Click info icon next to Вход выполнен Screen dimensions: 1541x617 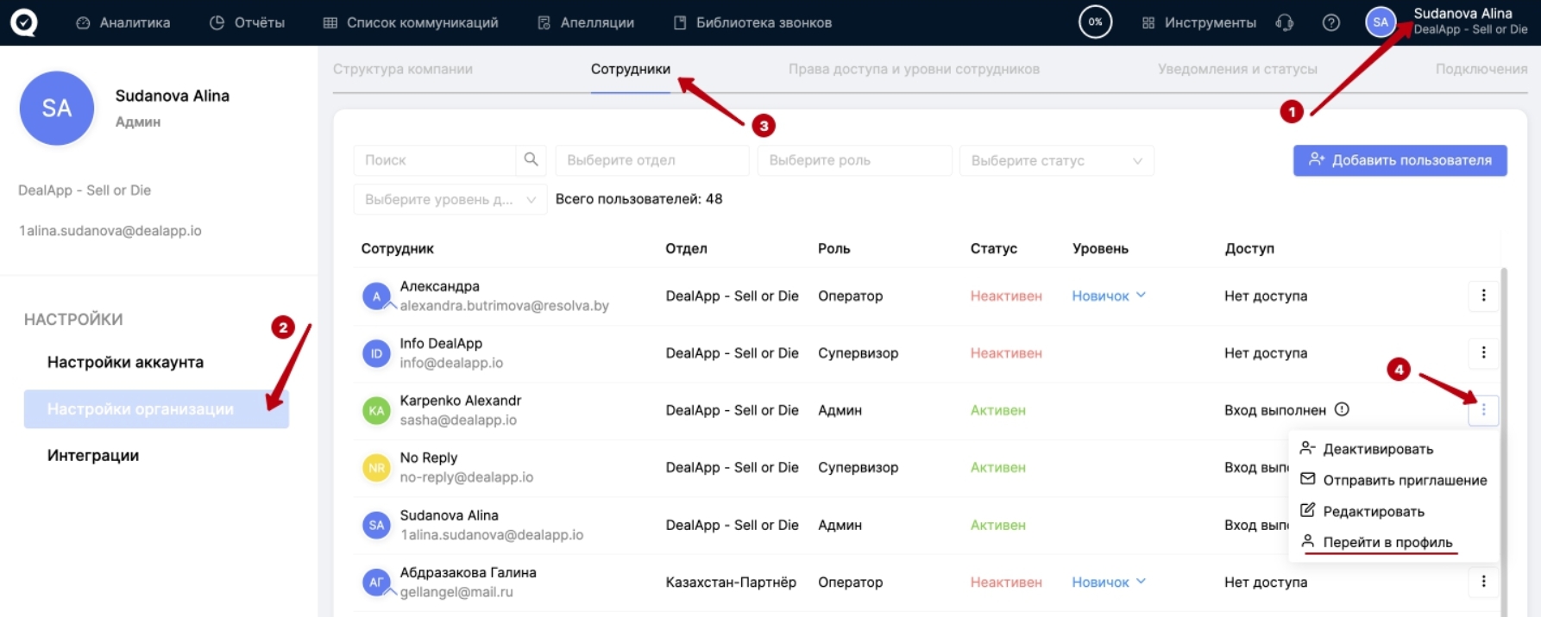[x=1342, y=409]
